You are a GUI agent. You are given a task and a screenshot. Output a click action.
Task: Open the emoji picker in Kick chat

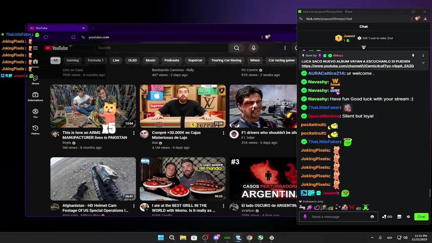372,217
